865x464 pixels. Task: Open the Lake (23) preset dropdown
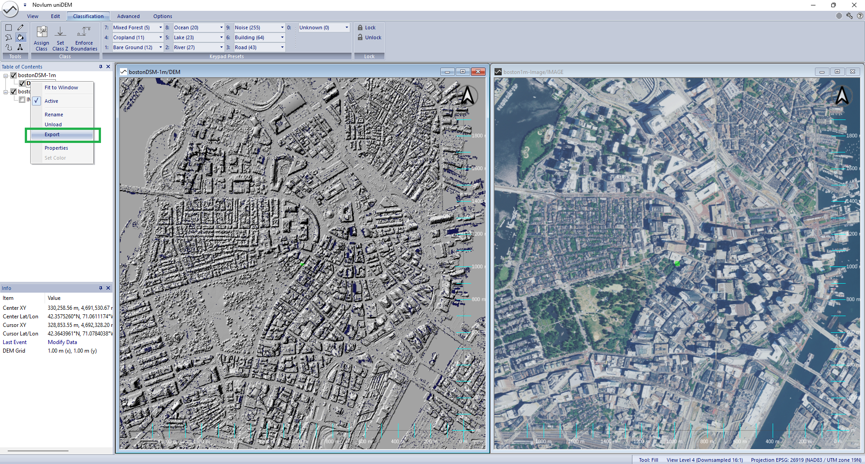[221, 37]
